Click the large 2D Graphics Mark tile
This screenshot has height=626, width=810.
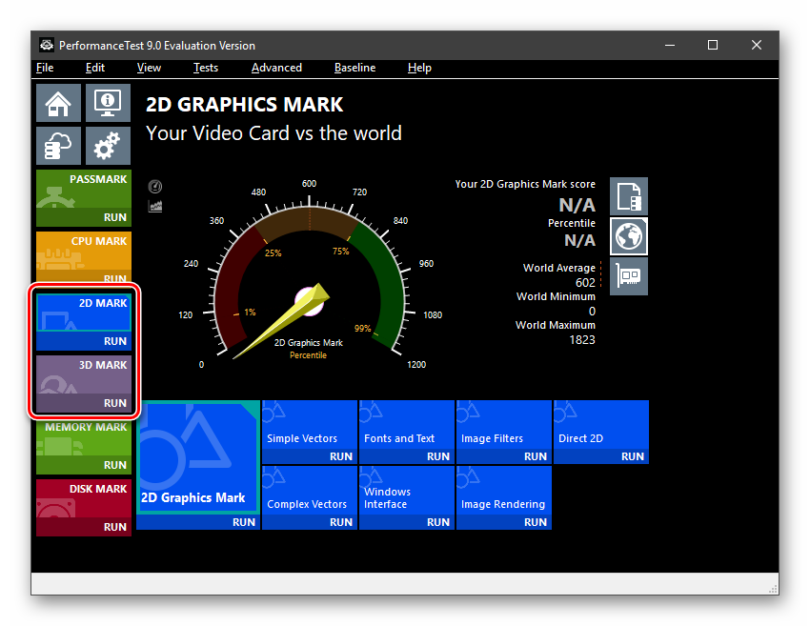coord(197,463)
